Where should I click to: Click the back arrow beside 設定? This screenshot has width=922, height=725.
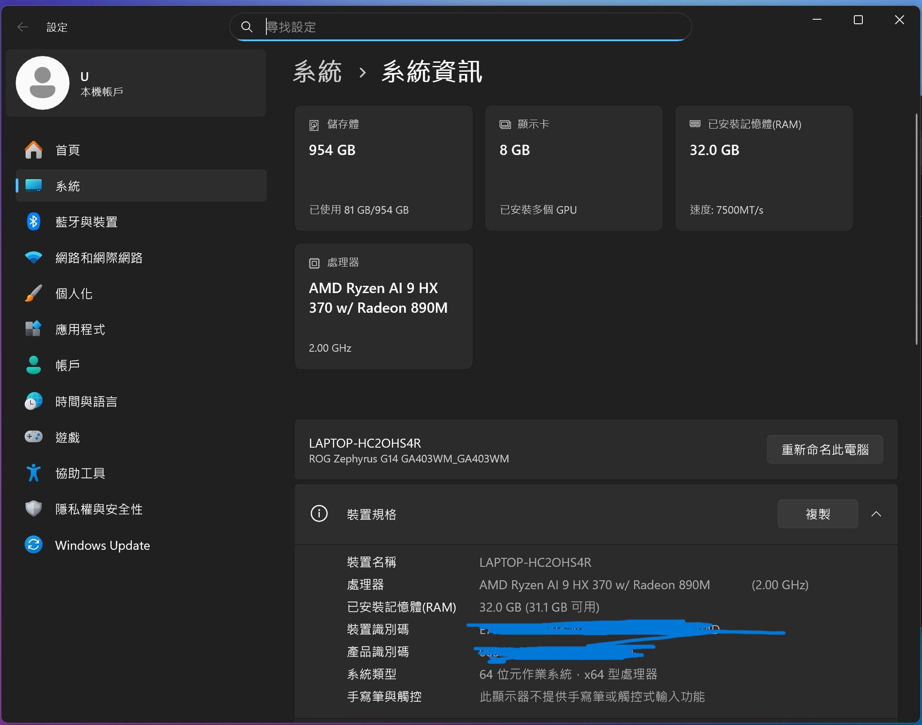[x=23, y=27]
